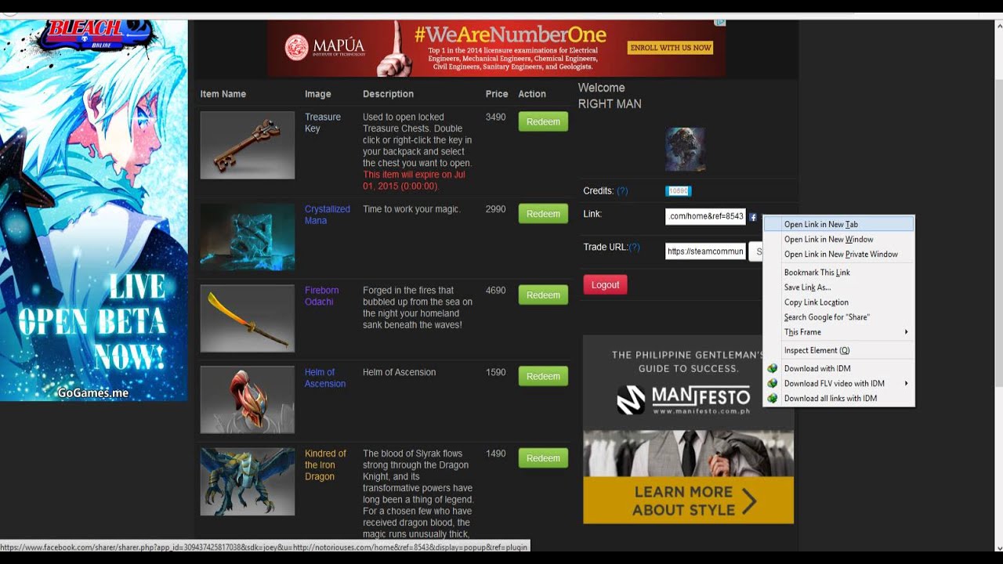This screenshot has height=564, width=1003.
Task: Click the 3490 price of Treasure Key
Action: [x=495, y=117]
